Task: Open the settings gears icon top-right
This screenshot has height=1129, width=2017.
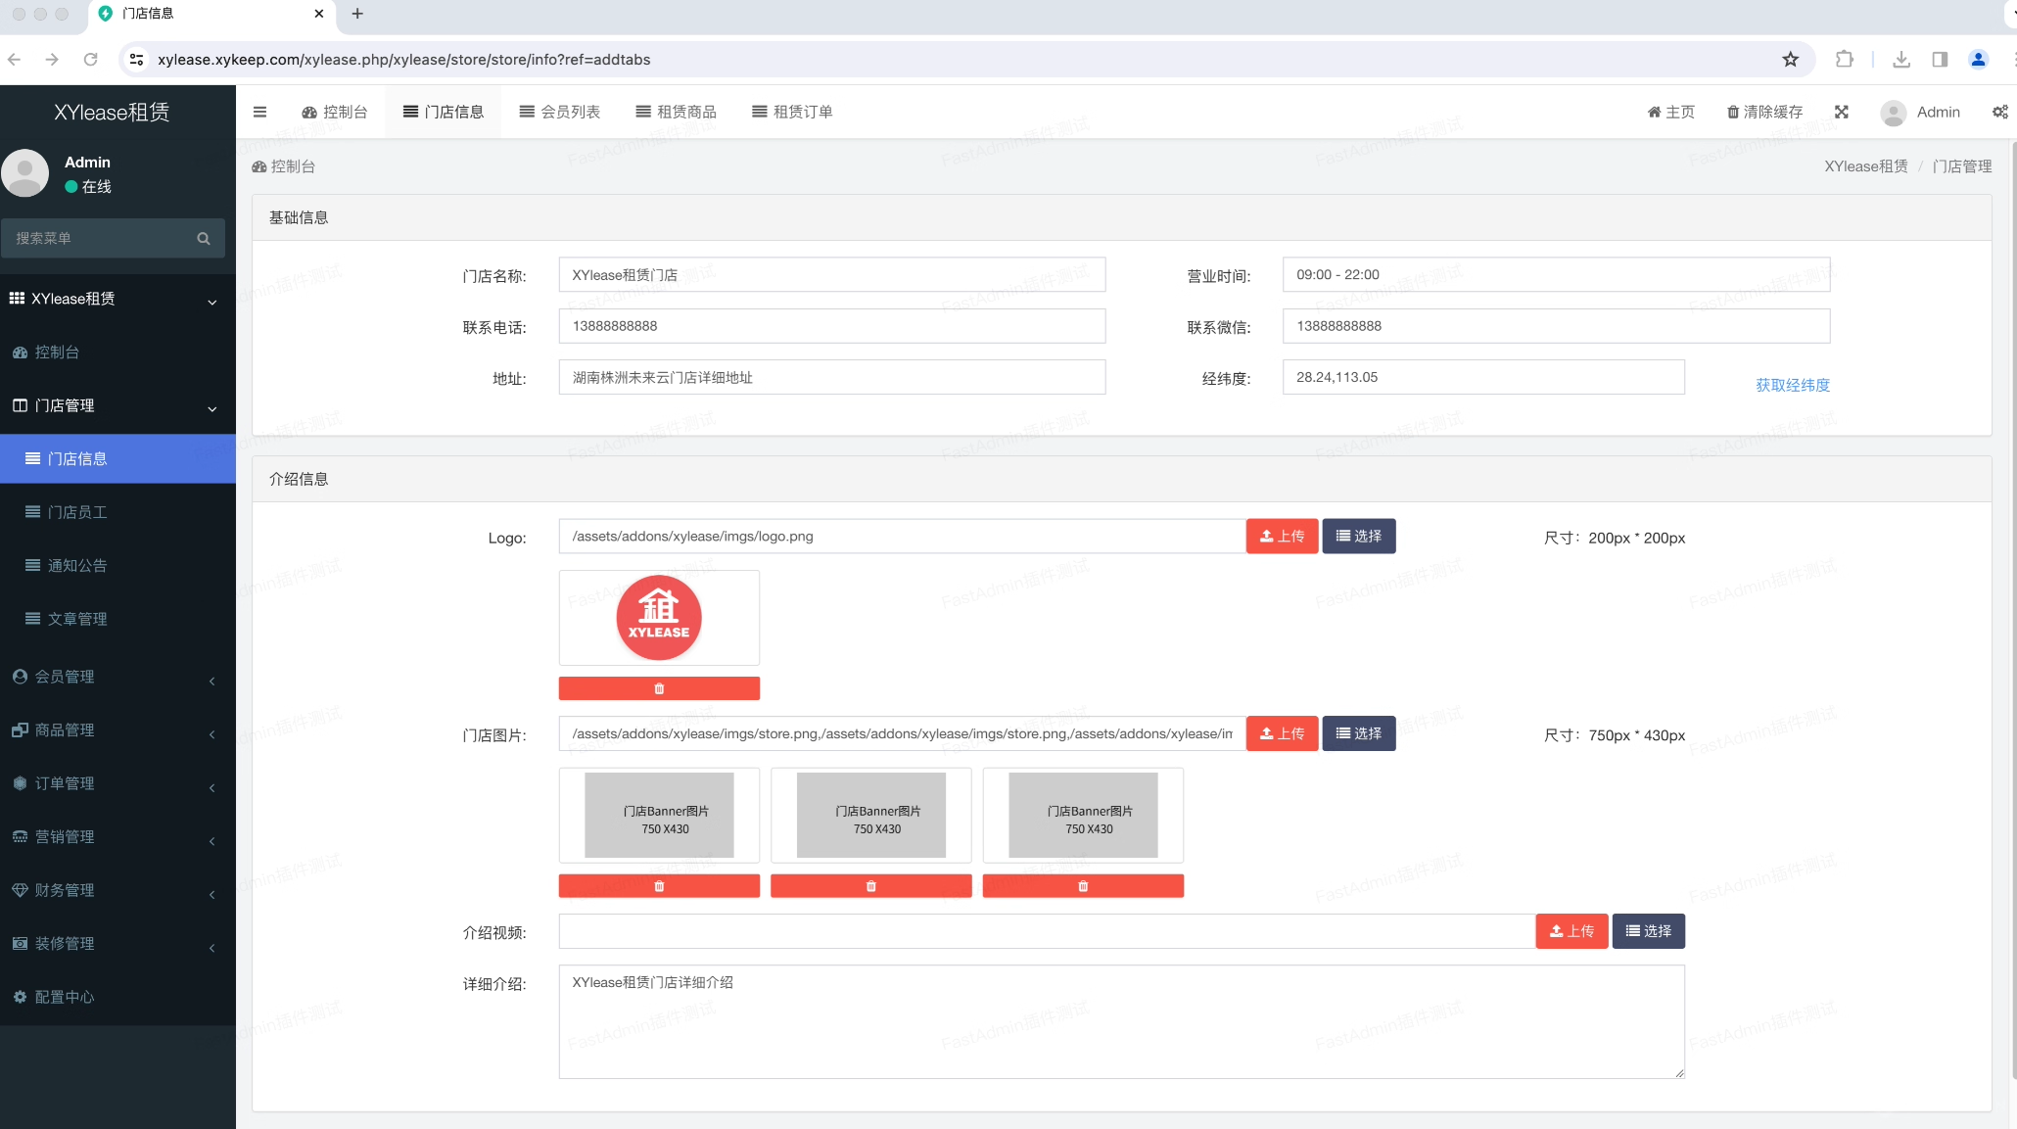Action: 1999,112
